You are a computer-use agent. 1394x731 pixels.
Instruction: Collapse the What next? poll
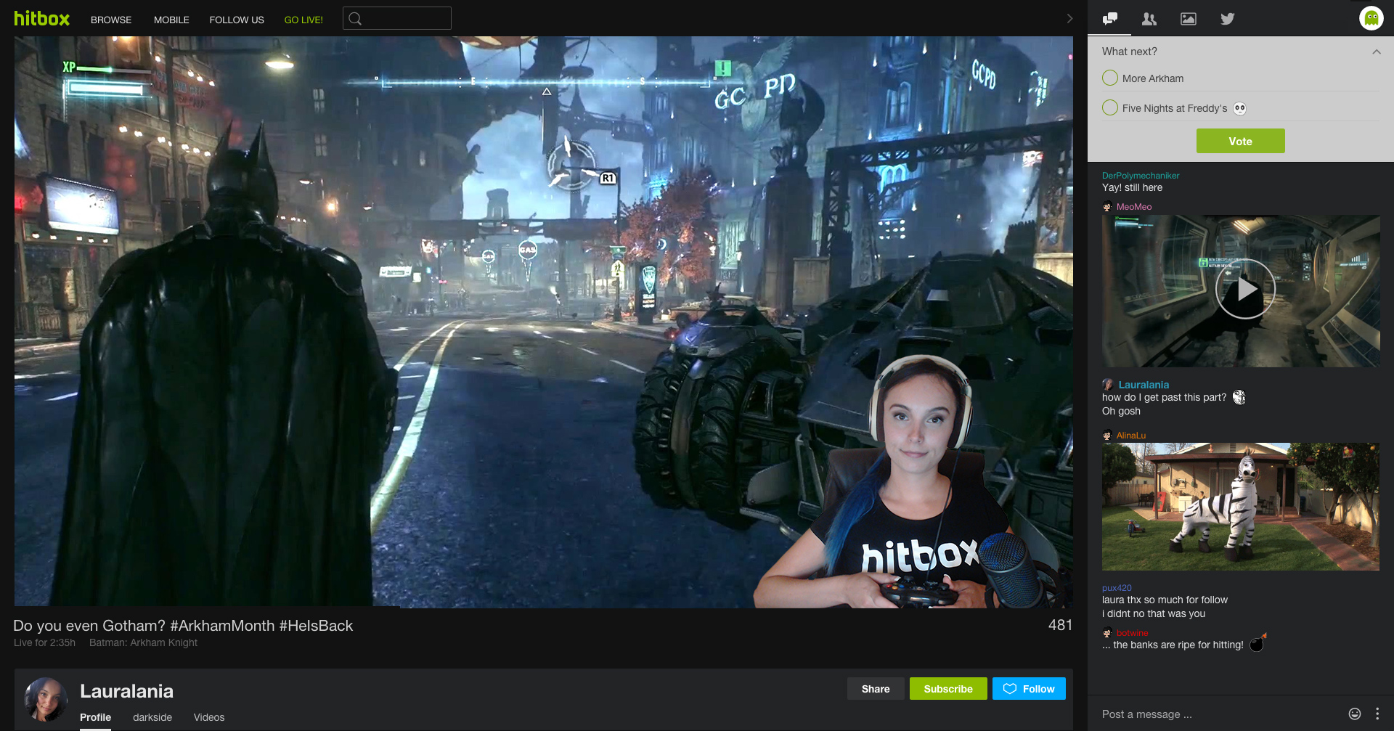(1376, 52)
